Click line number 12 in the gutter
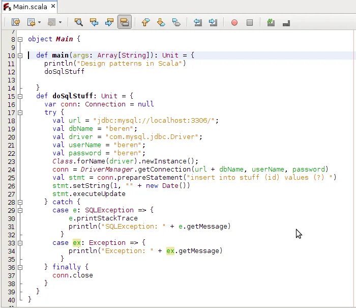Screen dimensions: 356x308 11,72
